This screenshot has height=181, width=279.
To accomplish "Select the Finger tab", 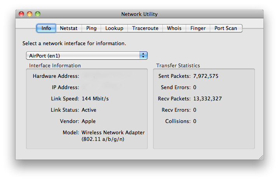I will click(198, 28).
